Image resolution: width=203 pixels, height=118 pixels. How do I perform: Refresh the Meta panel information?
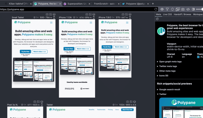click(157, 19)
